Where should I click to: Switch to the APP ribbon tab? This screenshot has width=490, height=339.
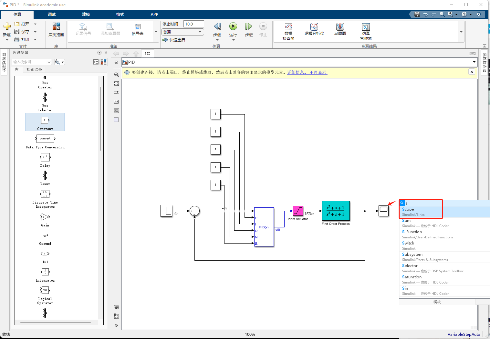(154, 15)
